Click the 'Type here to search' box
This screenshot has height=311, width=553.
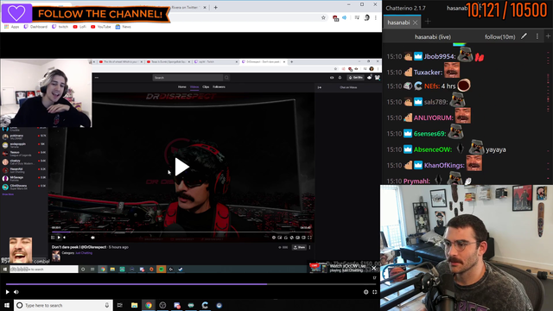[63, 305]
